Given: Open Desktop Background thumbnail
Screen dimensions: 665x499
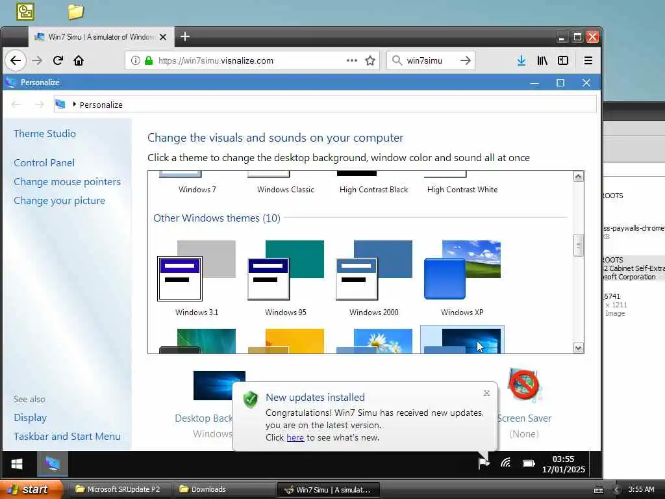Looking at the screenshot, I should tap(219, 386).
